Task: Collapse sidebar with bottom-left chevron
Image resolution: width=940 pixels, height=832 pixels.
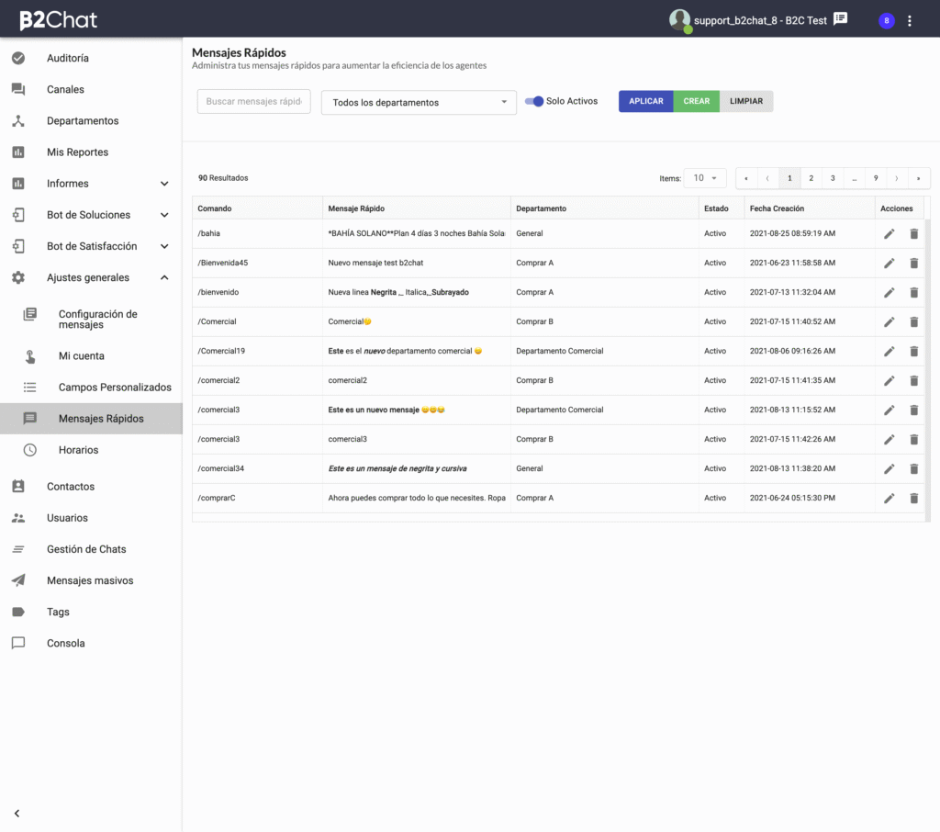Action: click(17, 813)
